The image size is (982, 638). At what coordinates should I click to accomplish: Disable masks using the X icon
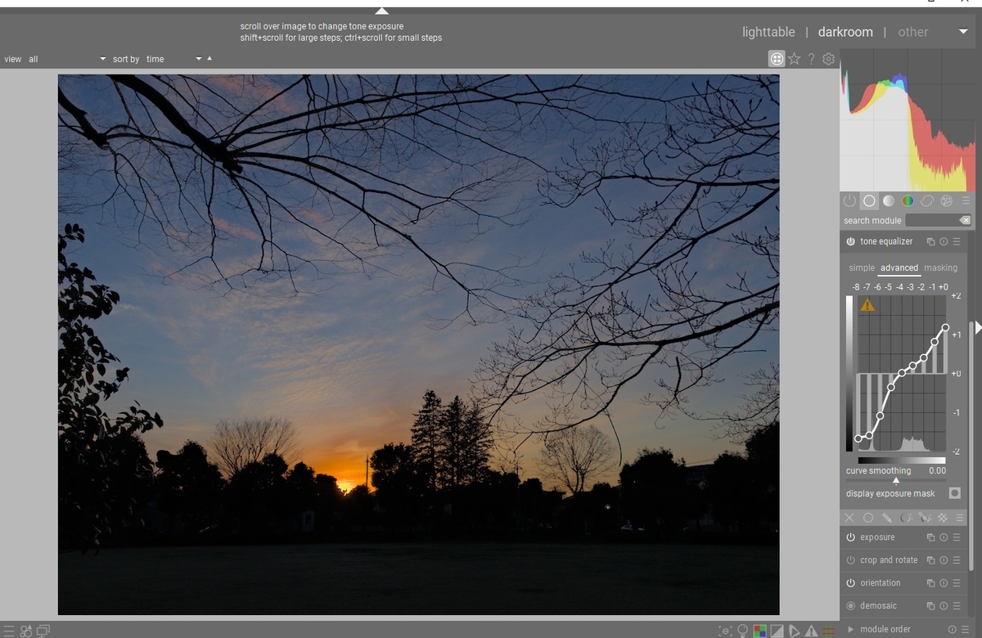[849, 518]
